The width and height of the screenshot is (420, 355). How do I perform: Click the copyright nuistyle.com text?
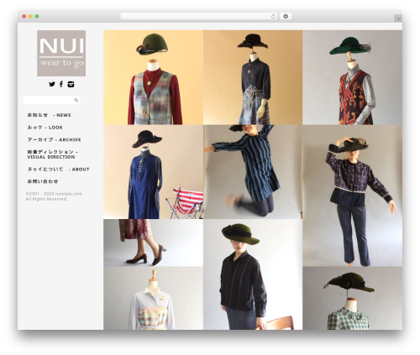[x=55, y=196]
